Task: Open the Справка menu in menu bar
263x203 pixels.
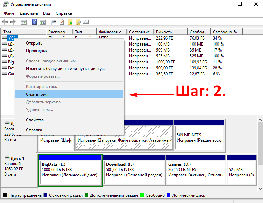Action: [64, 13]
